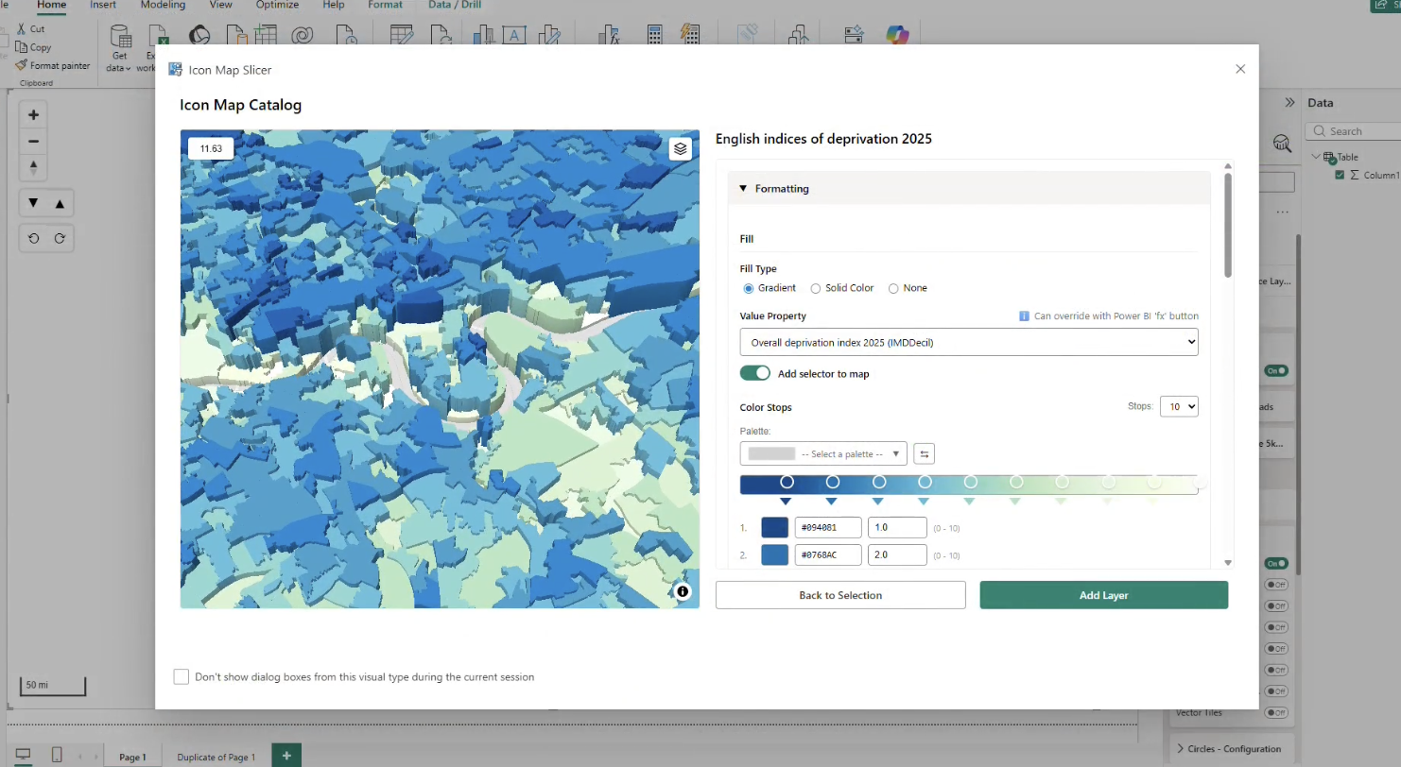Zoom out with the minus button
The width and height of the screenshot is (1401, 767).
(x=34, y=142)
